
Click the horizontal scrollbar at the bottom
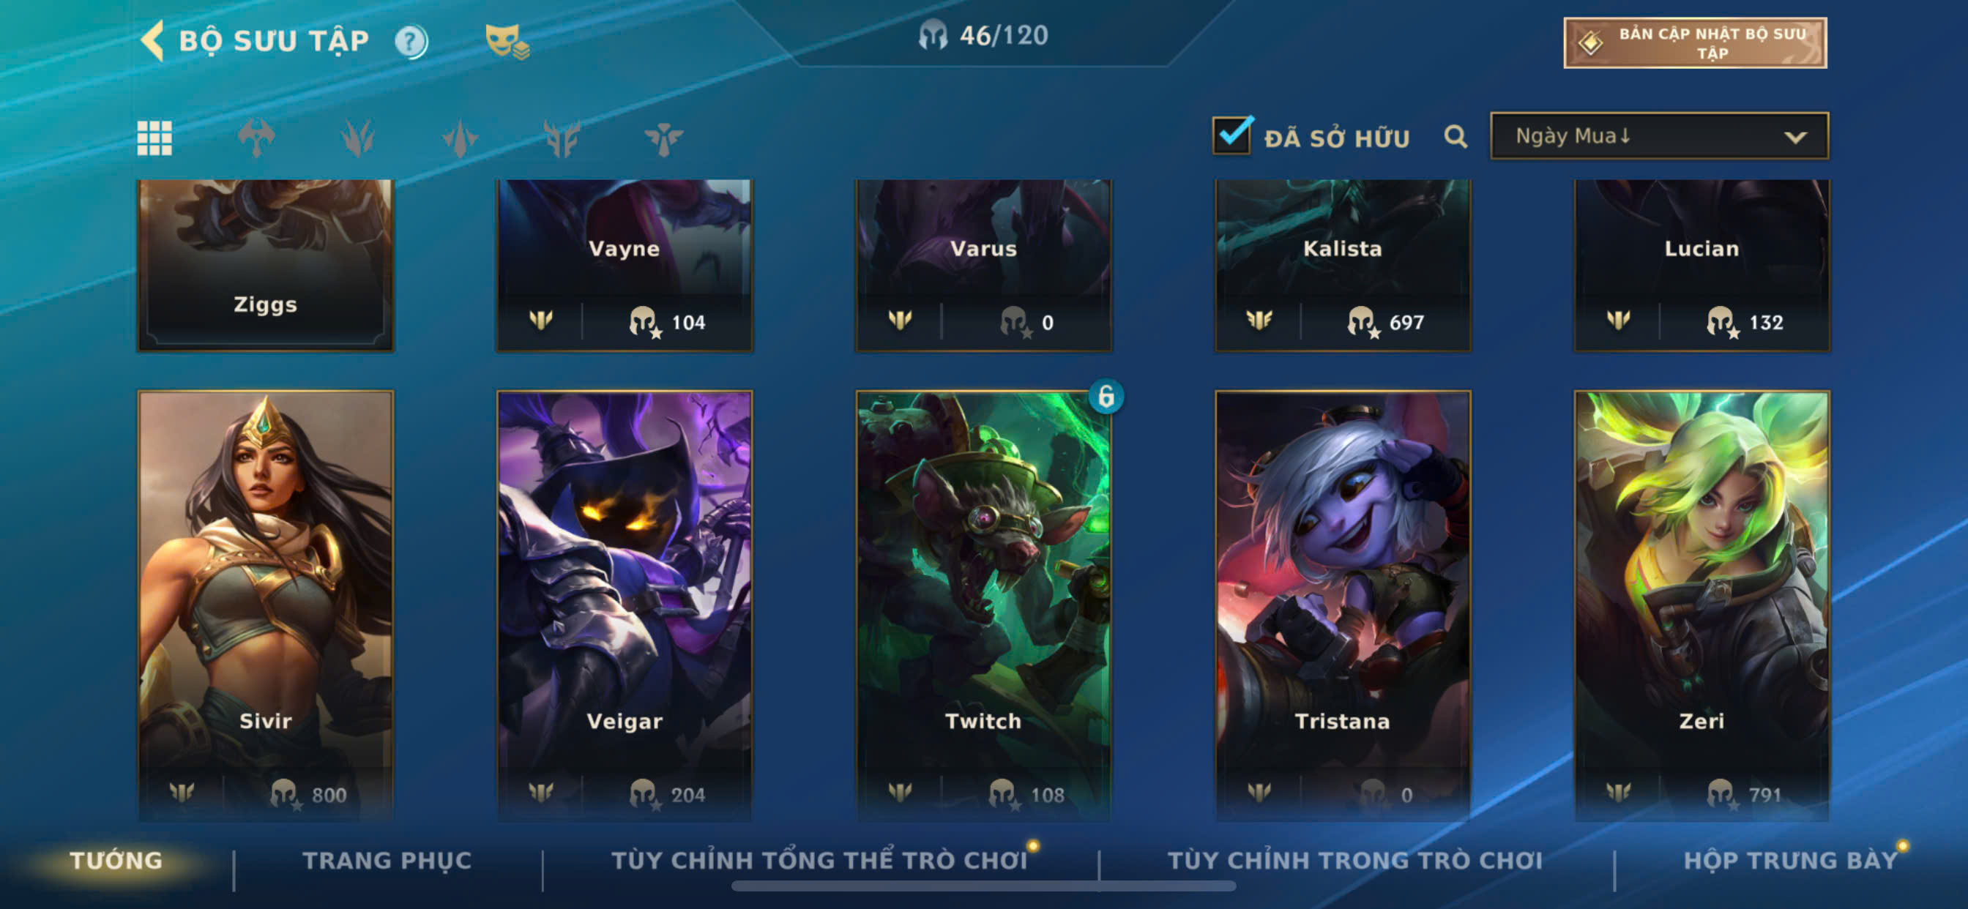tap(983, 886)
